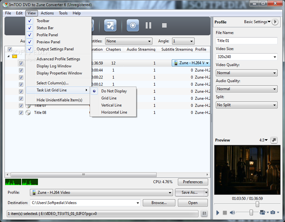The height and width of the screenshot is (222, 285).
Task: Click the preview volume slider handle
Action: click(251, 212)
